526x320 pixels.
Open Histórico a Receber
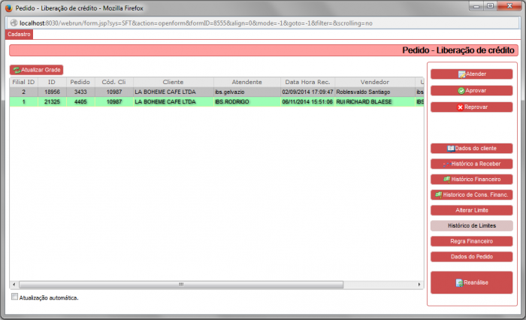[x=471, y=164]
